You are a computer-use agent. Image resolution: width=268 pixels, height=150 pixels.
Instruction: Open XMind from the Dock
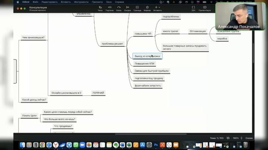(x=162, y=145)
